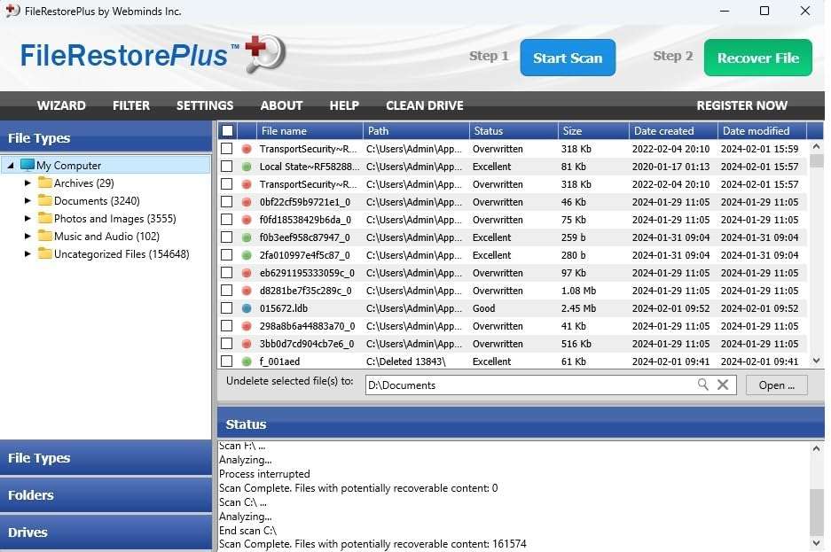Screen dimensions: 831x552
Task: Click the app icon in the title bar
Action: (12, 11)
